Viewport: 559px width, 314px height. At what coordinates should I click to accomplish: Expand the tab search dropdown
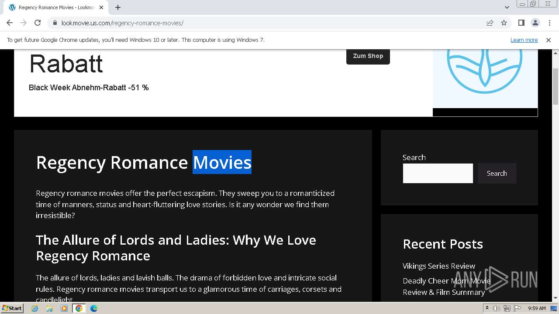[507, 7]
